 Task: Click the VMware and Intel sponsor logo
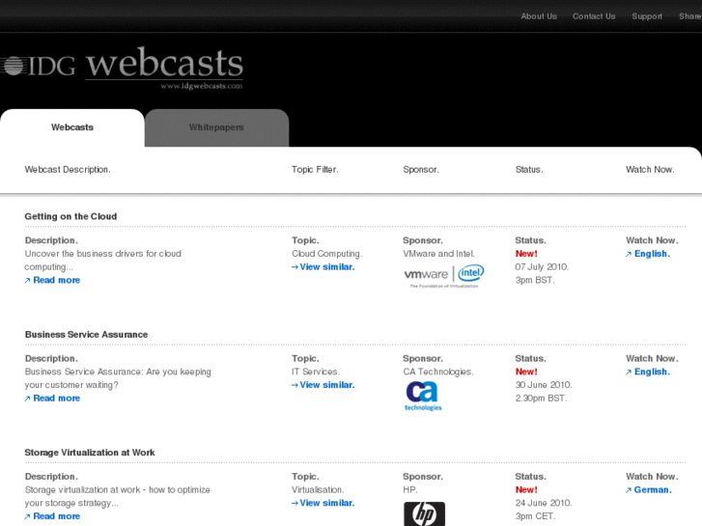point(443,276)
